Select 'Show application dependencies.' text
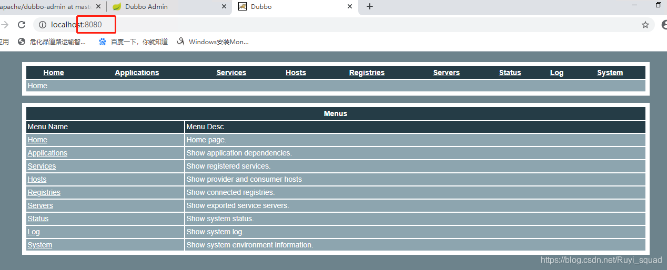 (x=239, y=153)
